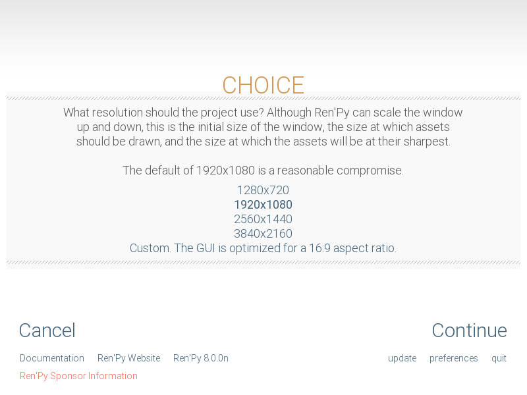The height and width of the screenshot is (395, 527).
Task: Click the resolution question paragraph text
Action: tap(263, 127)
